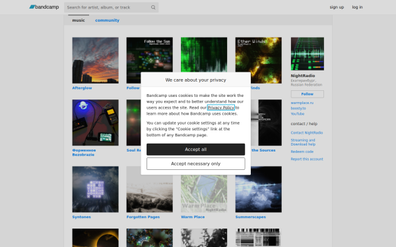Image resolution: width=396 pixels, height=247 pixels.
Task: Click the search magnifier icon
Action: tap(153, 7)
